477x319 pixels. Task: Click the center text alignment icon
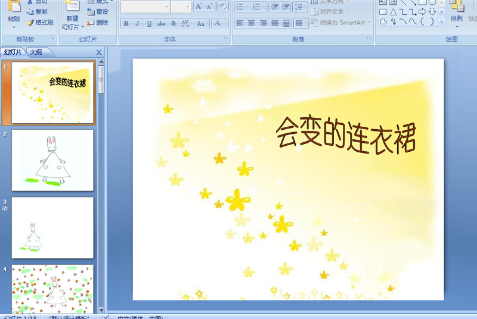coord(252,23)
